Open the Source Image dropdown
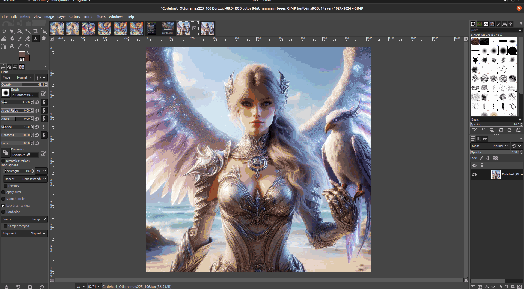This screenshot has height=289, width=524. click(x=24, y=219)
